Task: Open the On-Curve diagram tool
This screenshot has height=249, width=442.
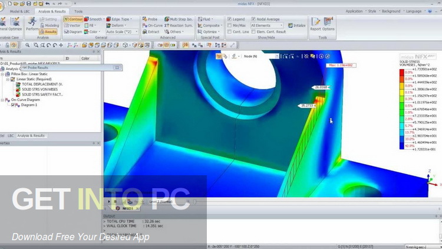Action: pos(153,25)
